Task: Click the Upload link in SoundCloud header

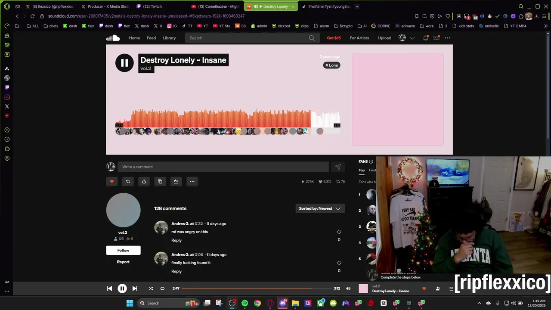Action: point(384,38)
